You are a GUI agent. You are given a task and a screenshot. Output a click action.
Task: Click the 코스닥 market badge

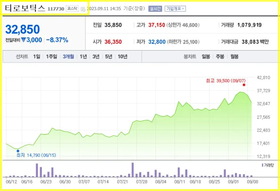(72, 9)
